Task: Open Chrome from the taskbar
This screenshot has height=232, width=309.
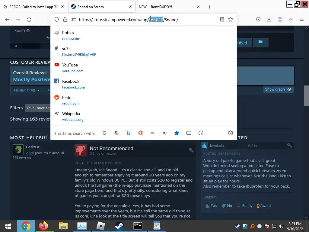Action: pyautogui.click(x=26, y=226)
